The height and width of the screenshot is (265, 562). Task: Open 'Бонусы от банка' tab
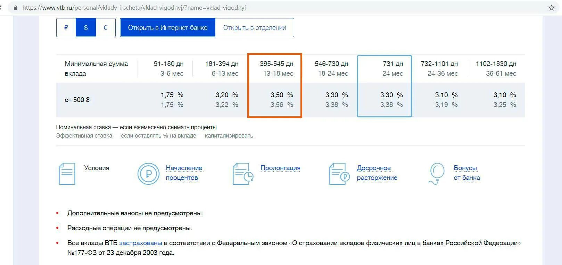pyautogui.click(x=466, y=173)
